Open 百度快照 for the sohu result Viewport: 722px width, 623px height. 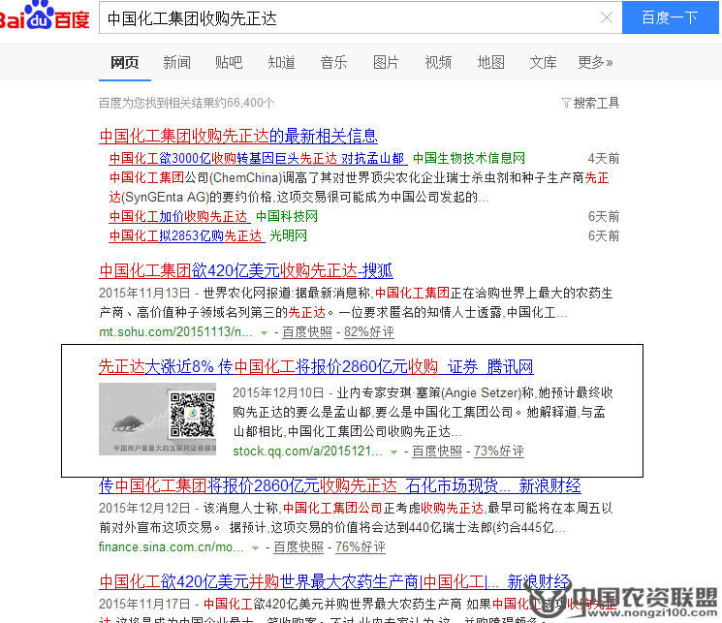(307, 332)
